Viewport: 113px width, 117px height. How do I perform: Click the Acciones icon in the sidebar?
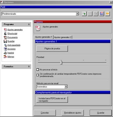coord(5,49)
